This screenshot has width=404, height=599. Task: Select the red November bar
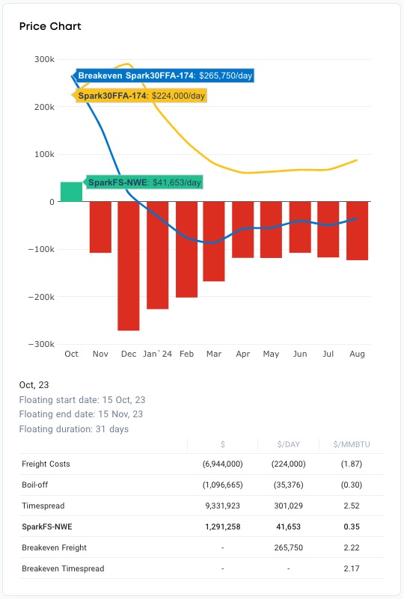(100, 227)
